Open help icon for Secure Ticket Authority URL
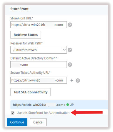Screen dimensions: 113x132 point(78,80)
